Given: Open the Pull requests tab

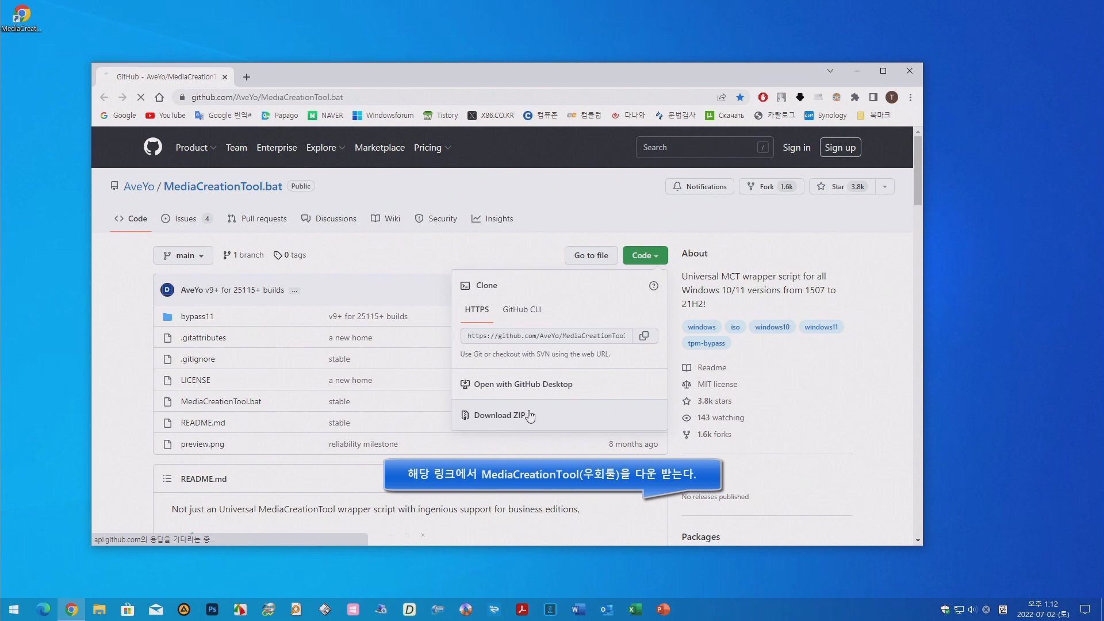Looking at the screenshot, I should click(x=257, y=219).
